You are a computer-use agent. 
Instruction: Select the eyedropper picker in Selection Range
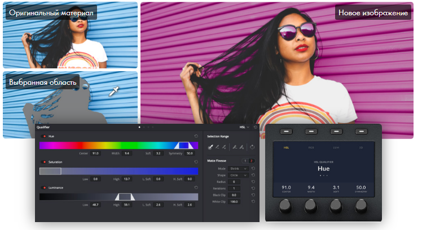pos(210,147)
